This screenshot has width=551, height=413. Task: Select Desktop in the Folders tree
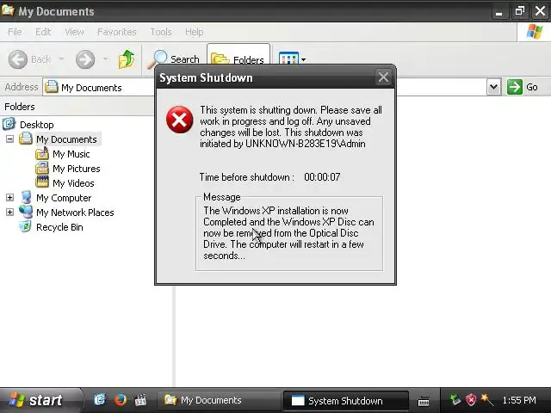tap(36, 125)
